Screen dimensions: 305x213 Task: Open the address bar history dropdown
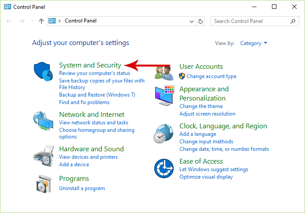[191, 21]
